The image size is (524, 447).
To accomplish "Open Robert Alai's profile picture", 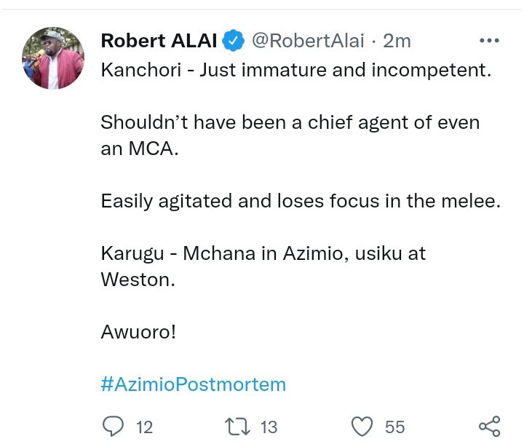I will click(x=52, y=58).
